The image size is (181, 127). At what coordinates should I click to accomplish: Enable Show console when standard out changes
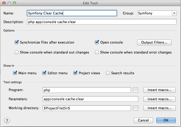(x=17, y=52)
